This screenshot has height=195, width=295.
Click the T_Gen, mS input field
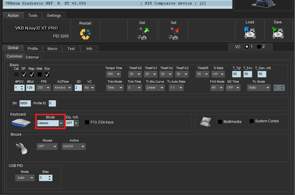tap(262, 74)
